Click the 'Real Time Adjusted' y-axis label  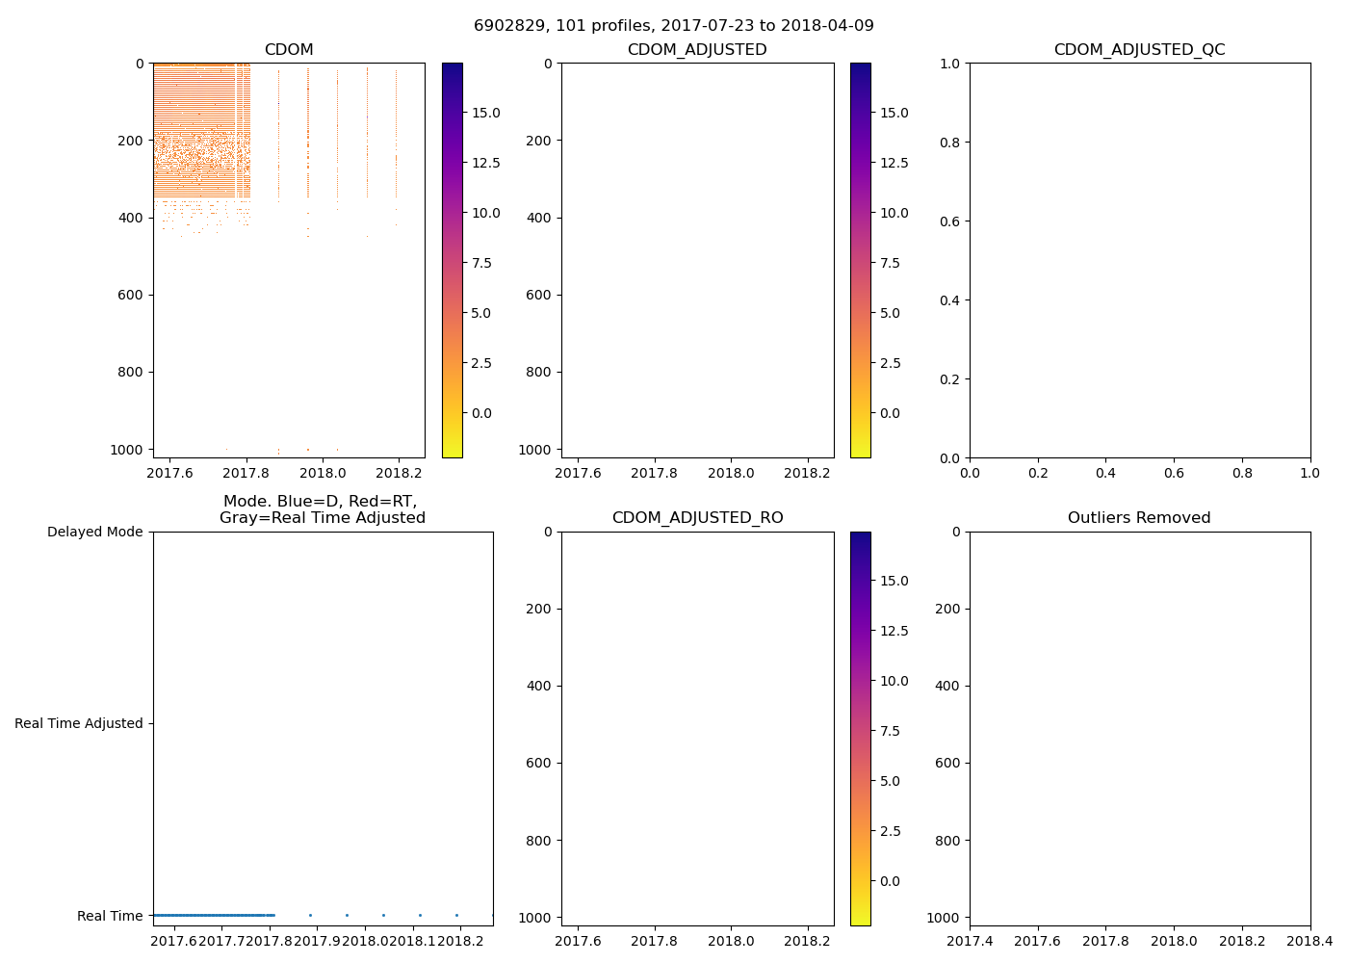pyautogui.click(x=78, y=723)
